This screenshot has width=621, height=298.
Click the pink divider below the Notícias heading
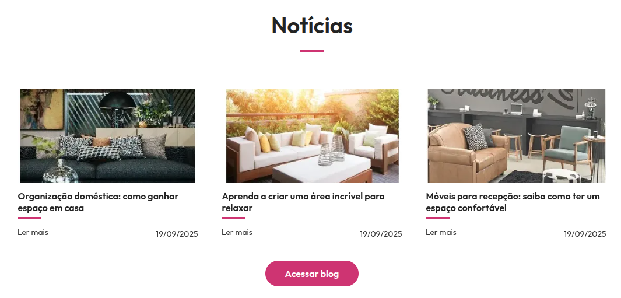coord(312,51)
